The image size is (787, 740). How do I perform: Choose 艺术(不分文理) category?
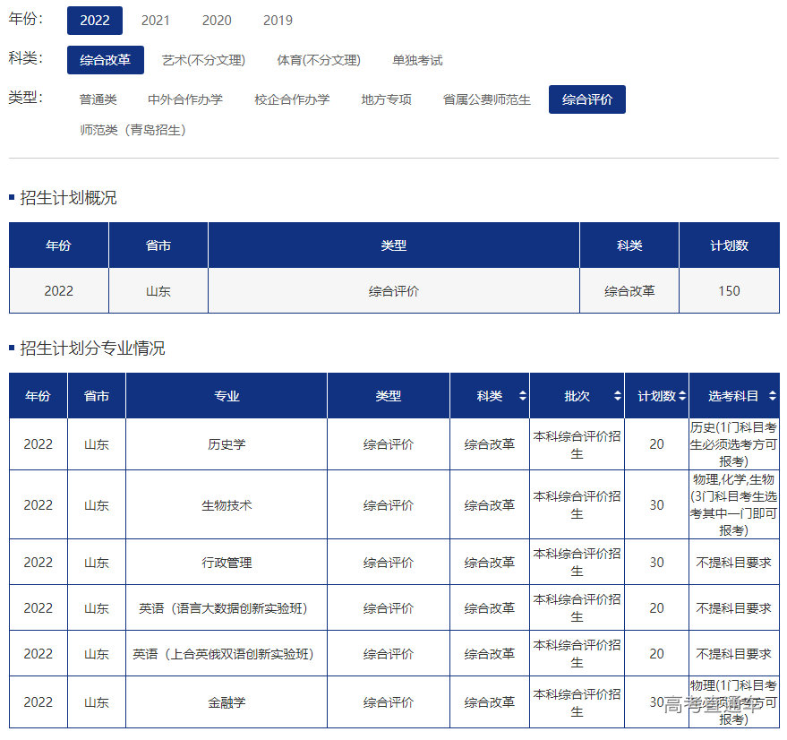203,60
